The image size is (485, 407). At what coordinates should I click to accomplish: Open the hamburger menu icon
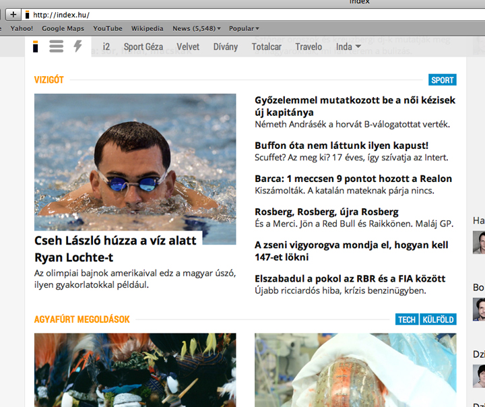[56, 46]
